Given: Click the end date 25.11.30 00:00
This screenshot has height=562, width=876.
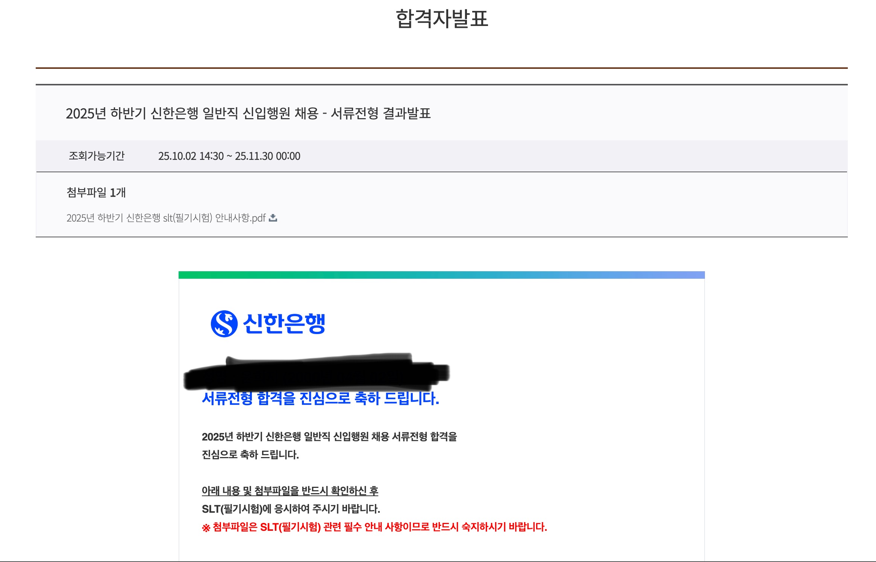Looking at the screenshot, I should (267, 156).
